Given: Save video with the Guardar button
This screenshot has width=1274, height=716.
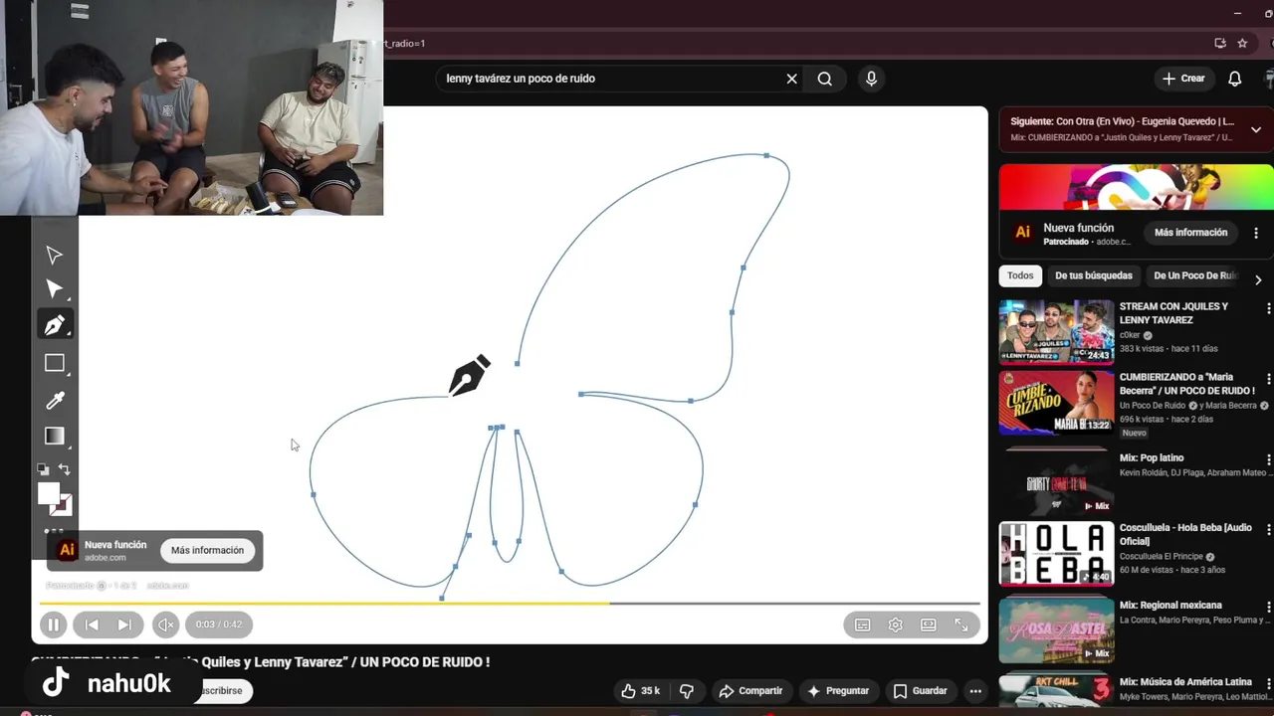Looking at the screenshot, I should coord(920,691).
